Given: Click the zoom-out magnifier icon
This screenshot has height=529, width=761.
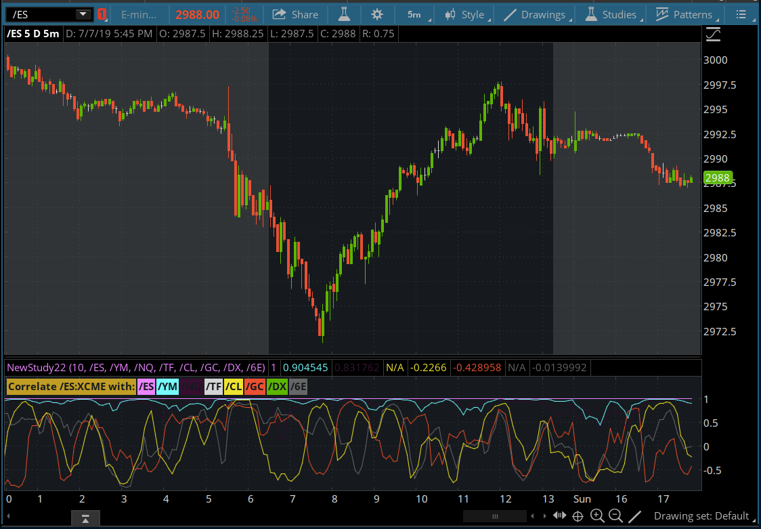Looking at the screenshot, I should tap(616, 515).
